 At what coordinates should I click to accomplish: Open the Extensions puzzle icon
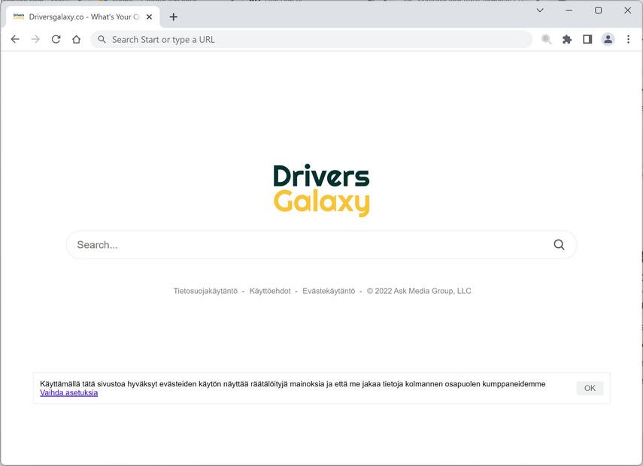point(567,39)
